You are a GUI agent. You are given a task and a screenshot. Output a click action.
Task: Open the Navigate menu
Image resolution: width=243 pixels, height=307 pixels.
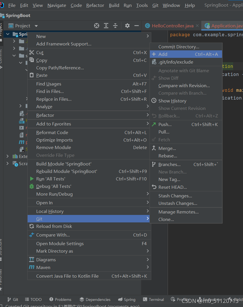point(57,5)
